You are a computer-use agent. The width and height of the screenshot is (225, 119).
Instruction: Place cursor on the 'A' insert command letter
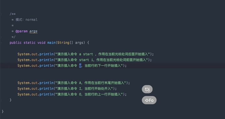coord(80,83)
